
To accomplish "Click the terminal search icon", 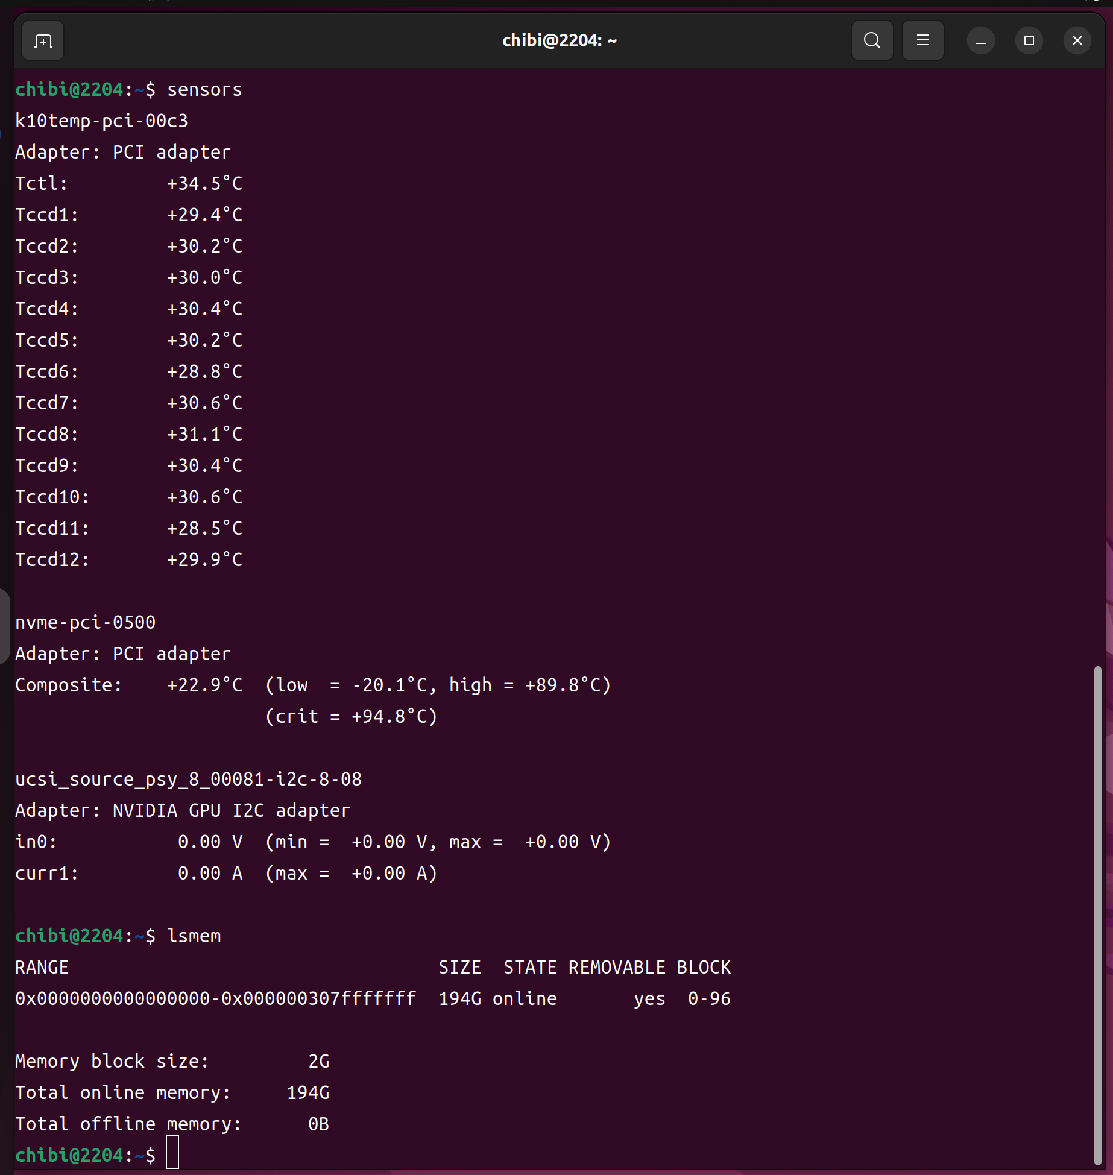I will click(x=872, y=41).
